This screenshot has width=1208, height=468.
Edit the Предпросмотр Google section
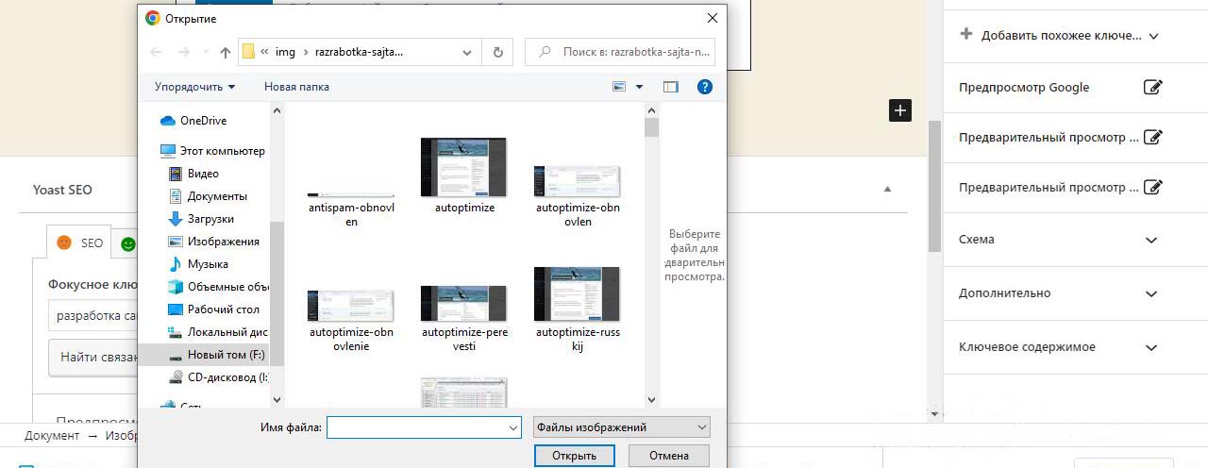1151,88
